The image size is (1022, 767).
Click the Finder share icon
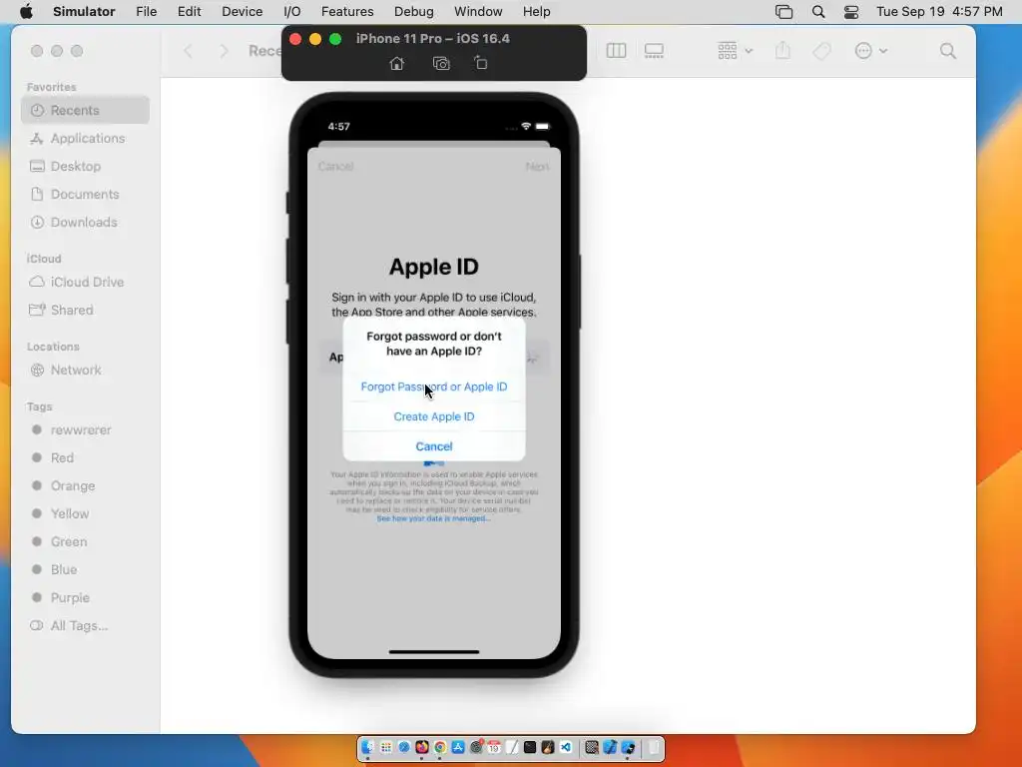pos(782,51)
